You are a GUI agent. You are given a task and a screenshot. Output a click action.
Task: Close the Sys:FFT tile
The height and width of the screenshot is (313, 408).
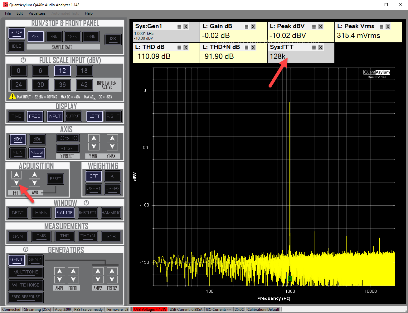click(x=320, y=48)
